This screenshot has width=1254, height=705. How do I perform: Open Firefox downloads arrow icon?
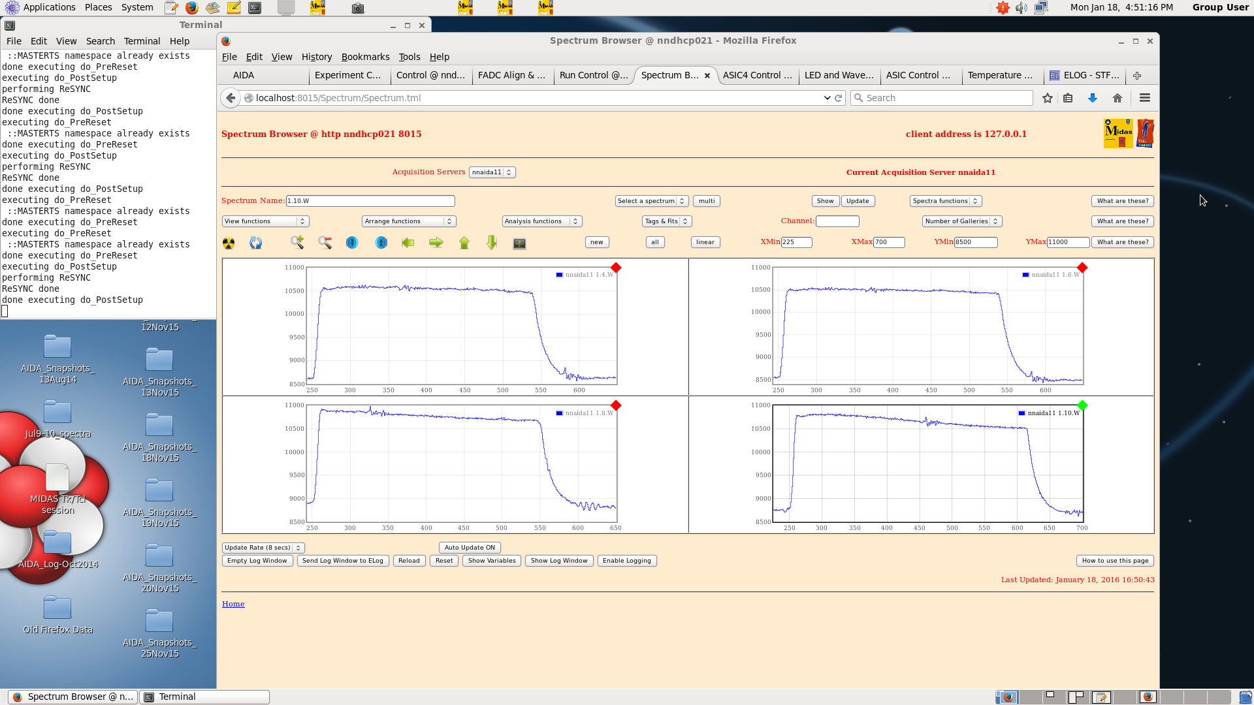click(x=1093, y=98)
